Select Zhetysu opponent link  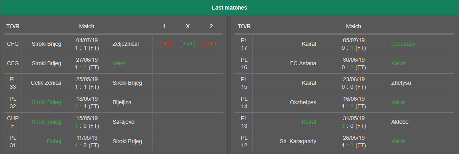coord(401,83)
